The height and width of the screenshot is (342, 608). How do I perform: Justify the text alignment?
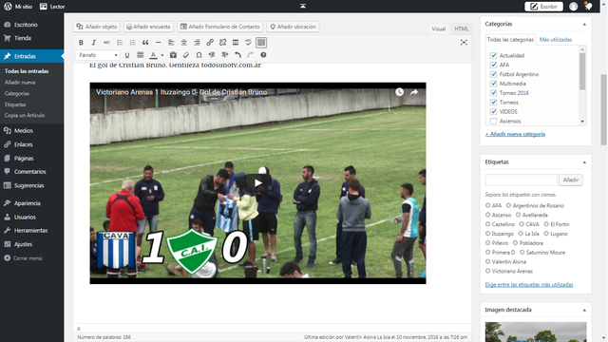(x=140, y=55)
